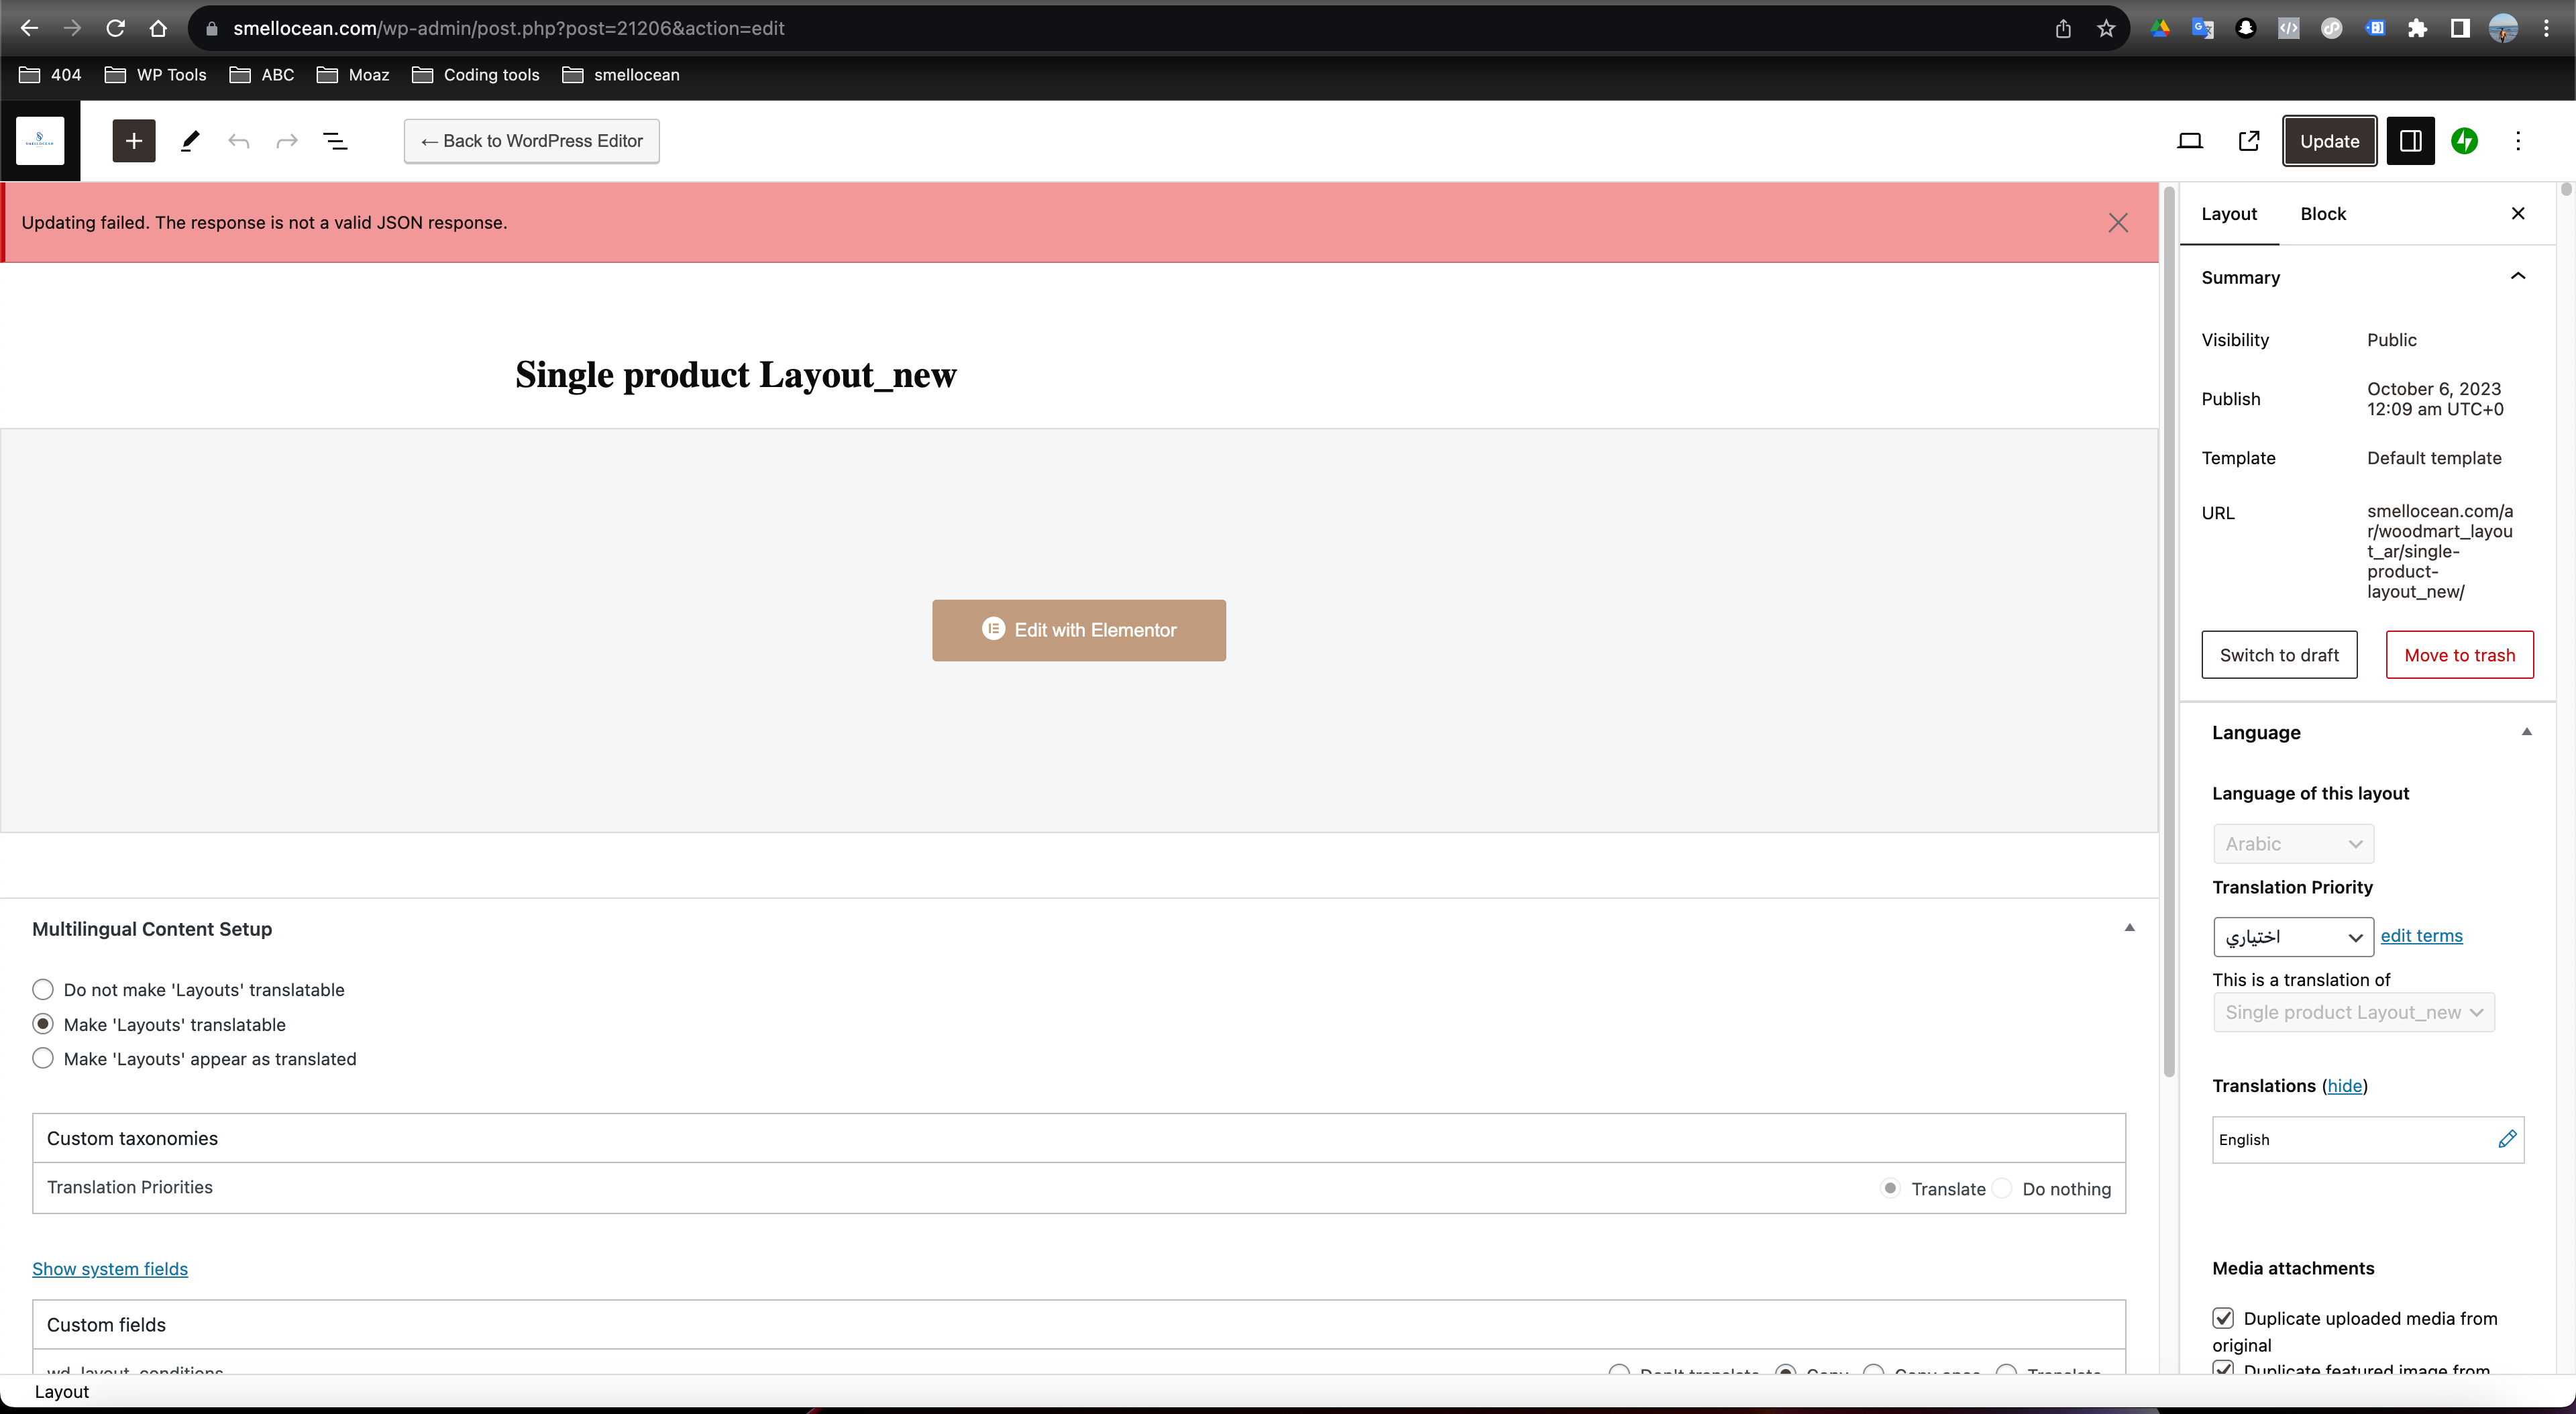Open the Document Overview list view
The width and height of the screenshot is (2576, 1414).
[x=336, y=141]
